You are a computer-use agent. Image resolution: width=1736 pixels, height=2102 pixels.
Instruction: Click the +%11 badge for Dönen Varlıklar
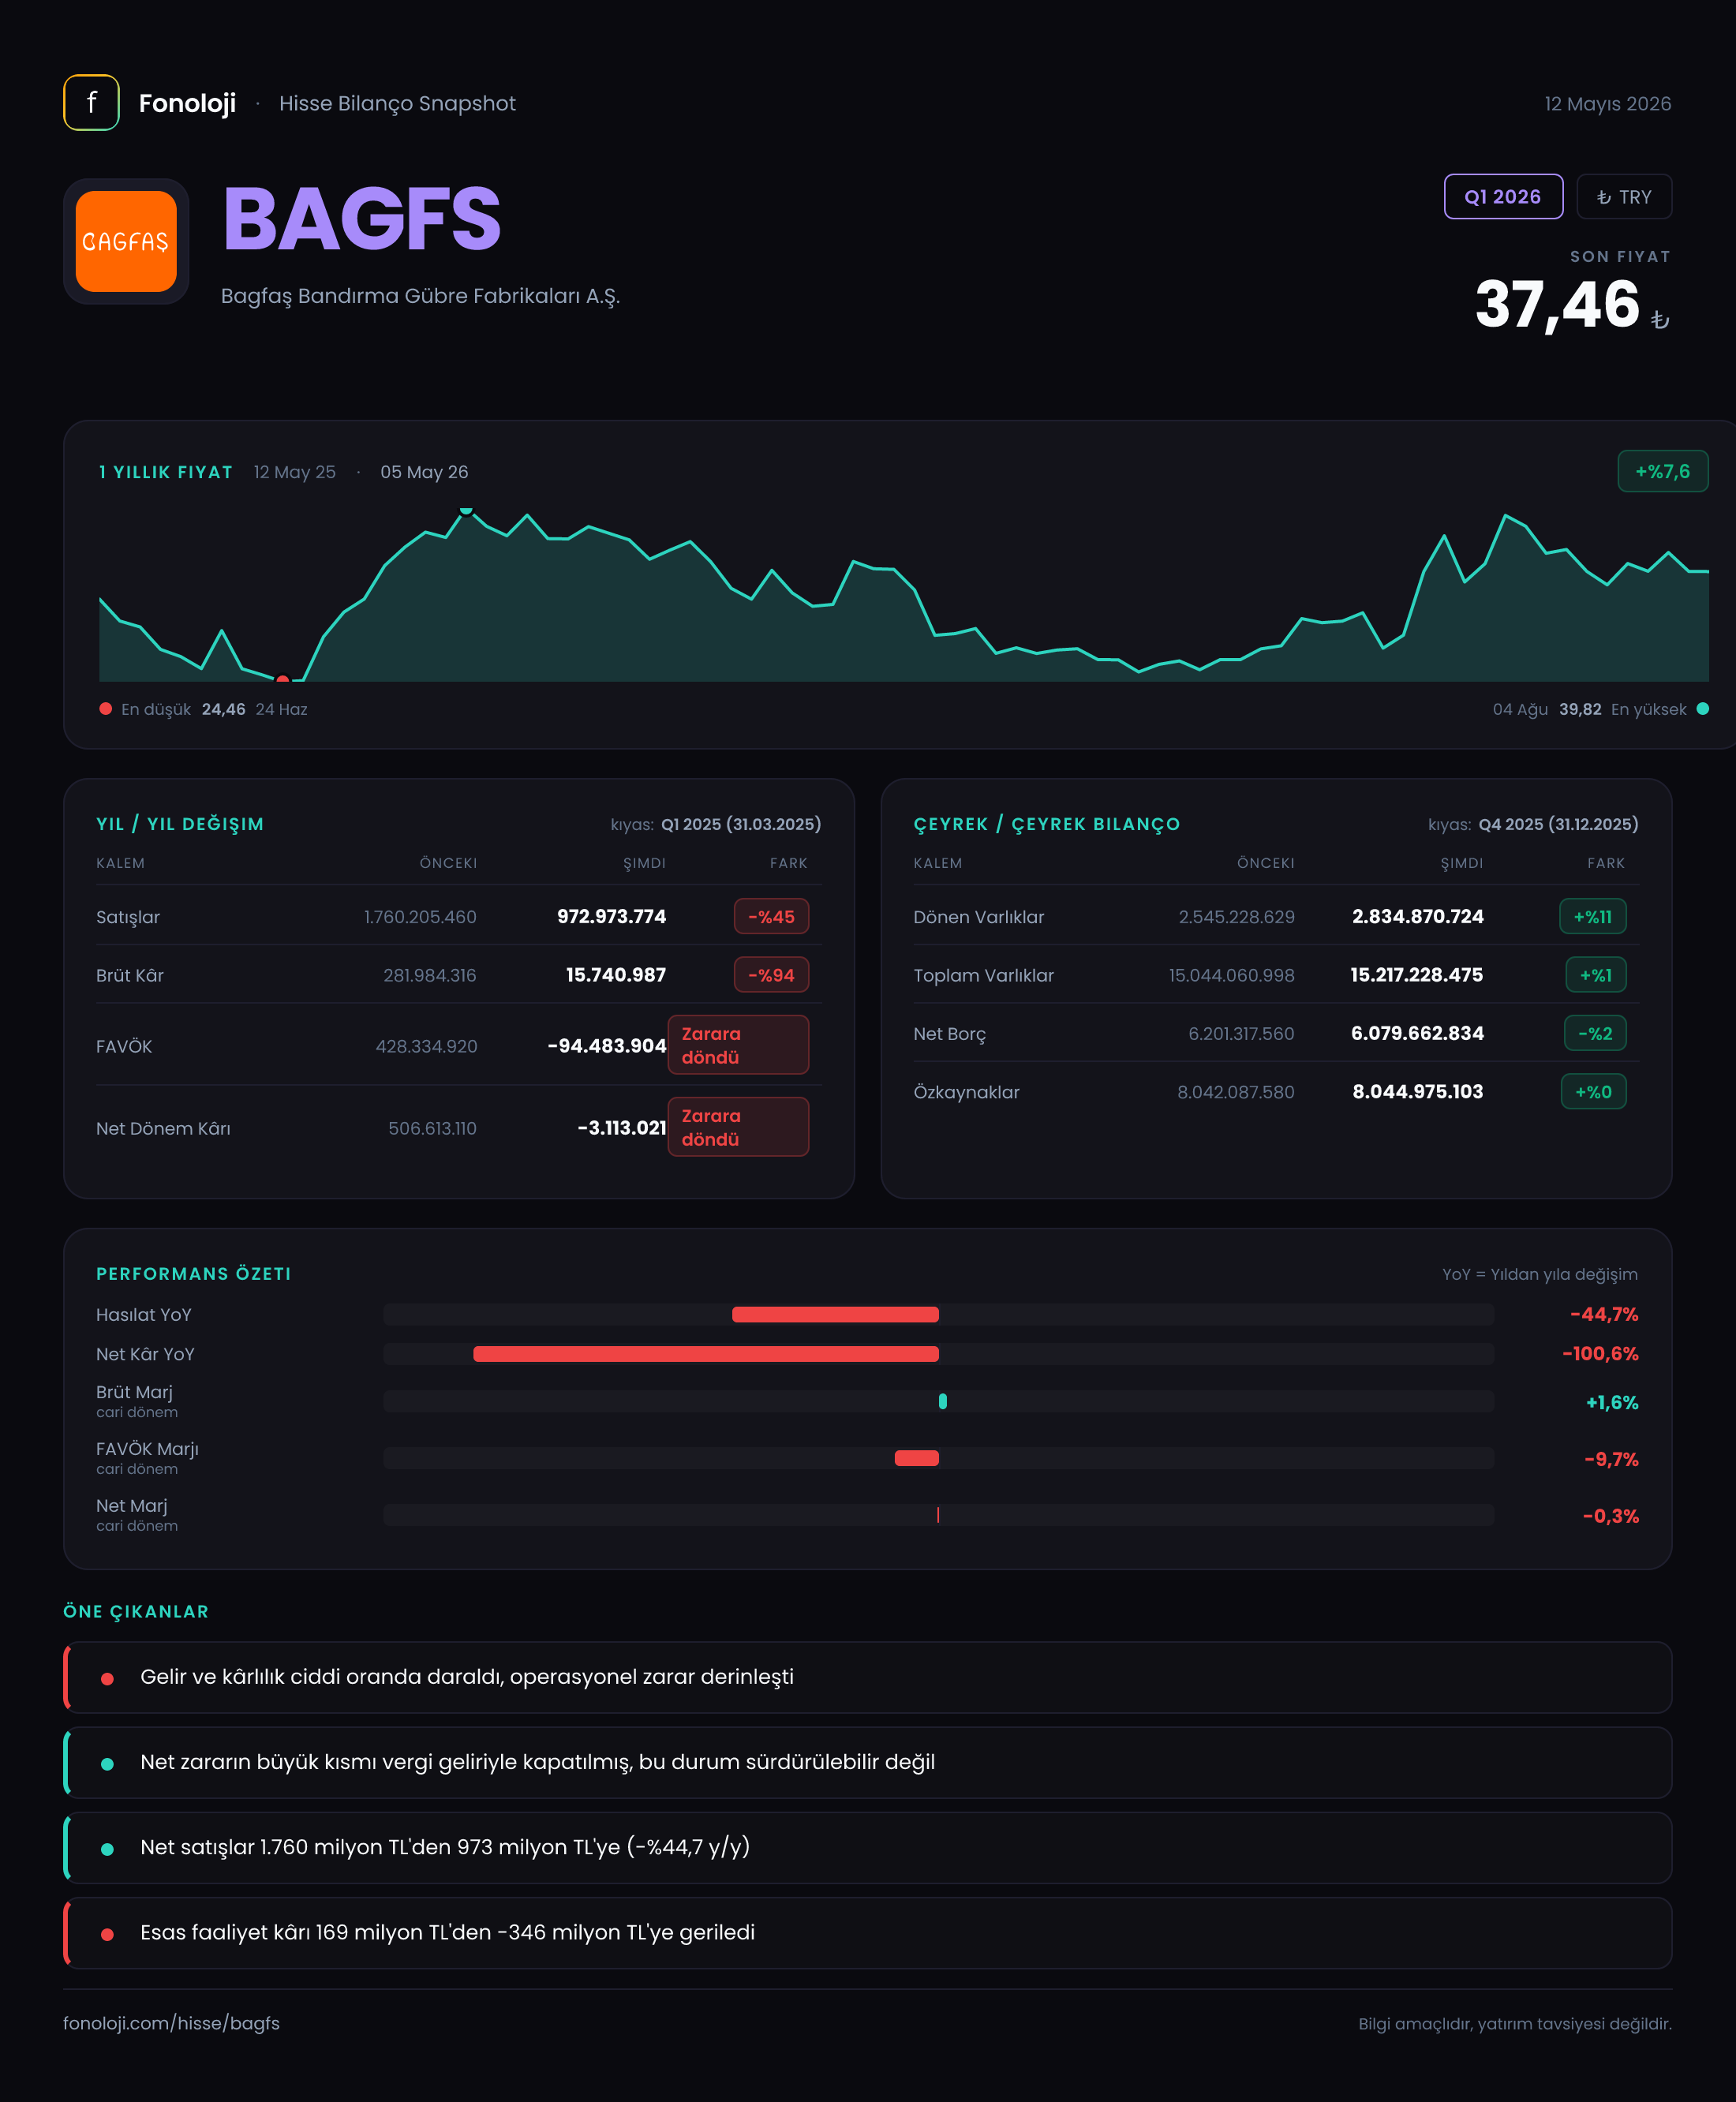click(1593, 917)
